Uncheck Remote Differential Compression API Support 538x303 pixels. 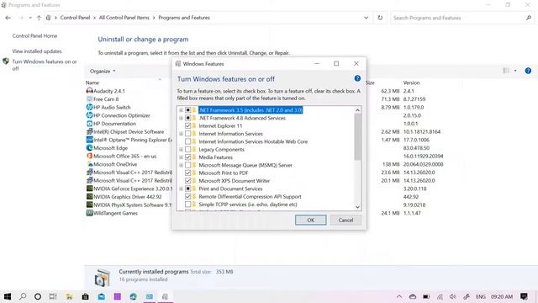coord(187,196)
